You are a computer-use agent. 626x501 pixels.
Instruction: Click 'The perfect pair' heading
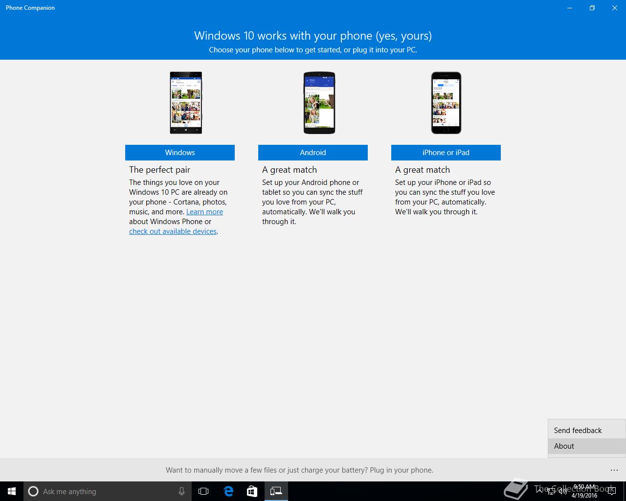[159, 170]
